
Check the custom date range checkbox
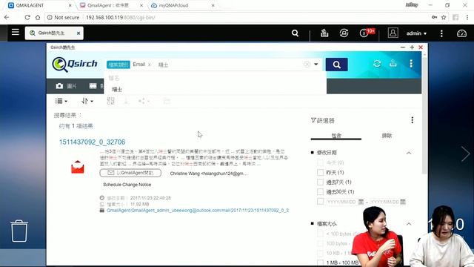(x=320, y=202)
